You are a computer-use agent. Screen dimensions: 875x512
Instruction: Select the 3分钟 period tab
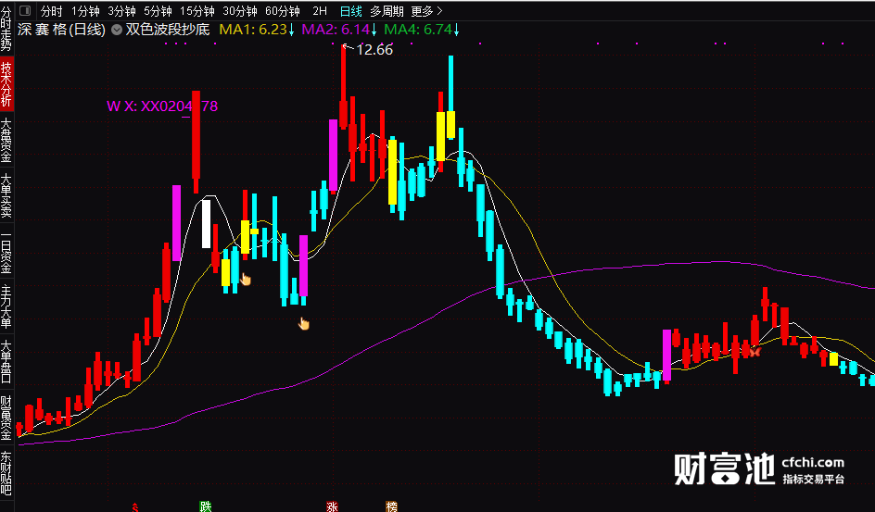tap(121, 11)
